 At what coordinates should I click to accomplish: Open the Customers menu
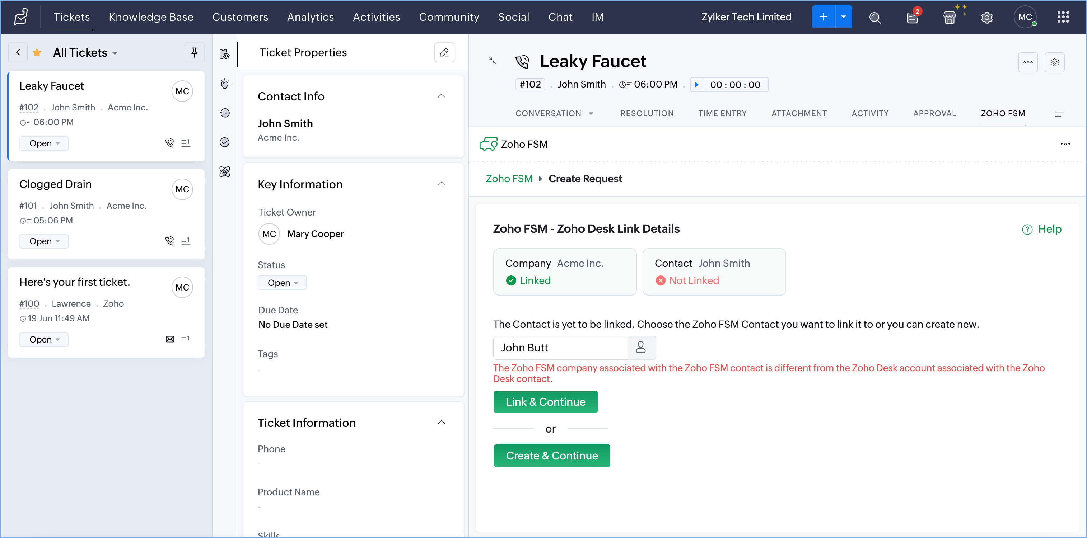pos(240,17)
